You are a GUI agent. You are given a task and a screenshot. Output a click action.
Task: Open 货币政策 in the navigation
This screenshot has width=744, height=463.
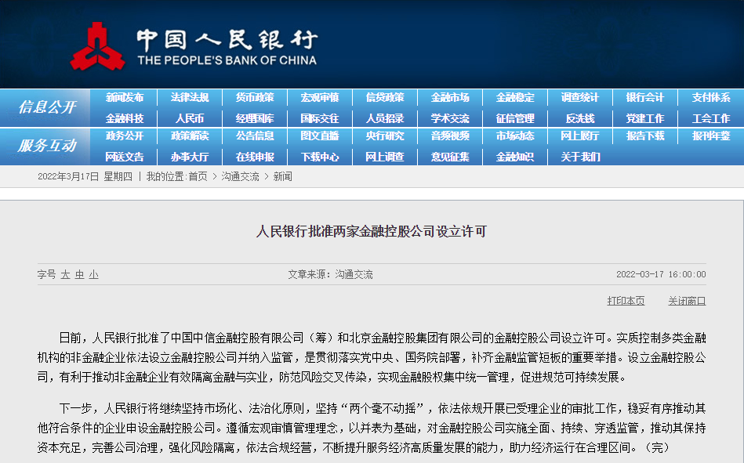pos(255,98)
